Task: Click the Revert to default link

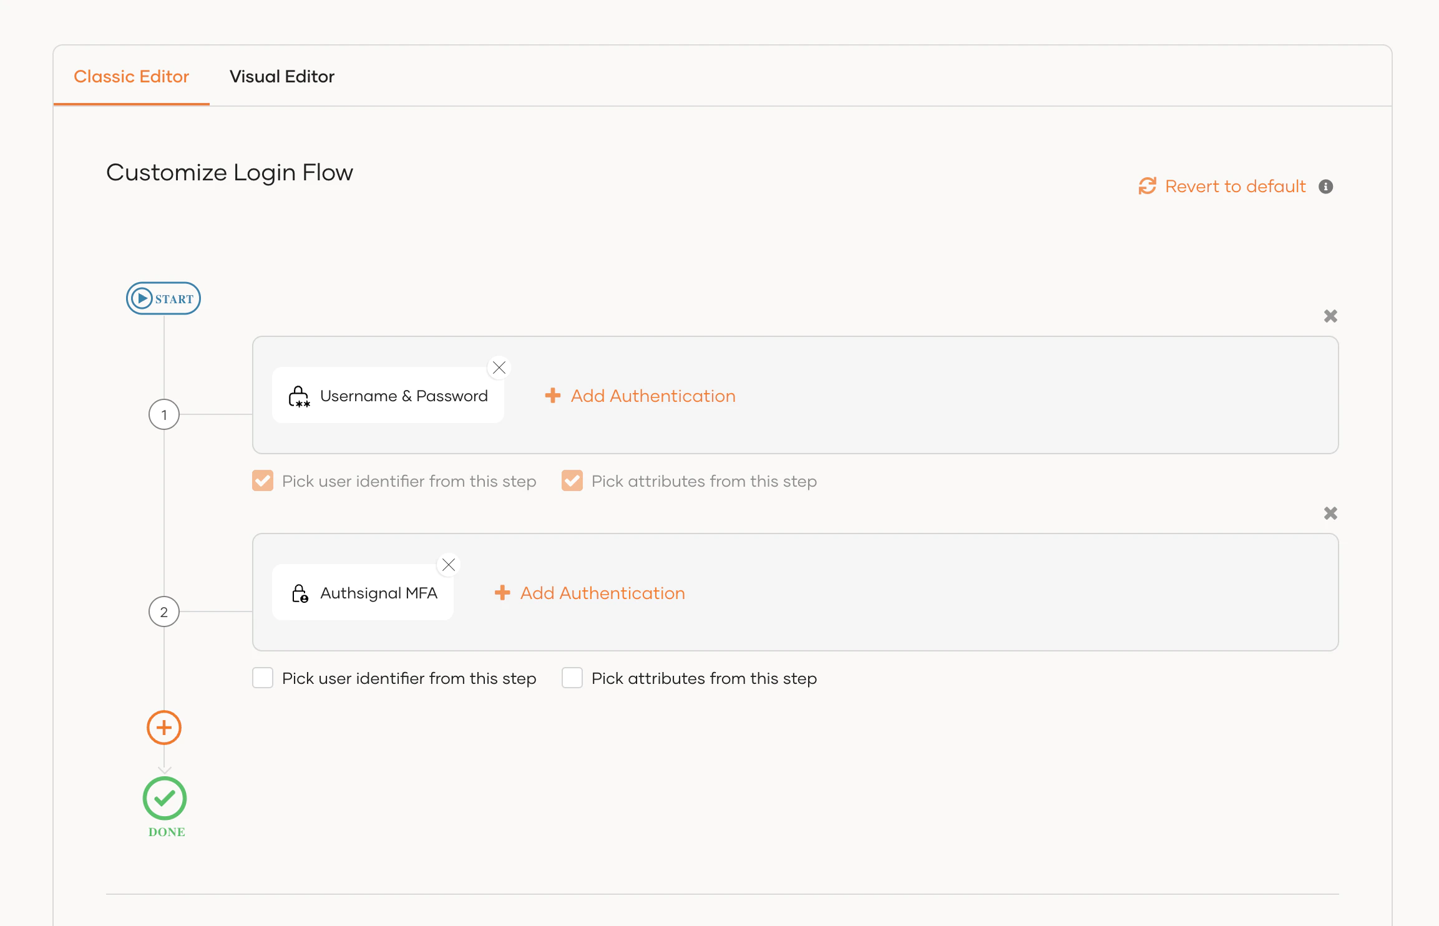Action: click(x=1235, y=186)
